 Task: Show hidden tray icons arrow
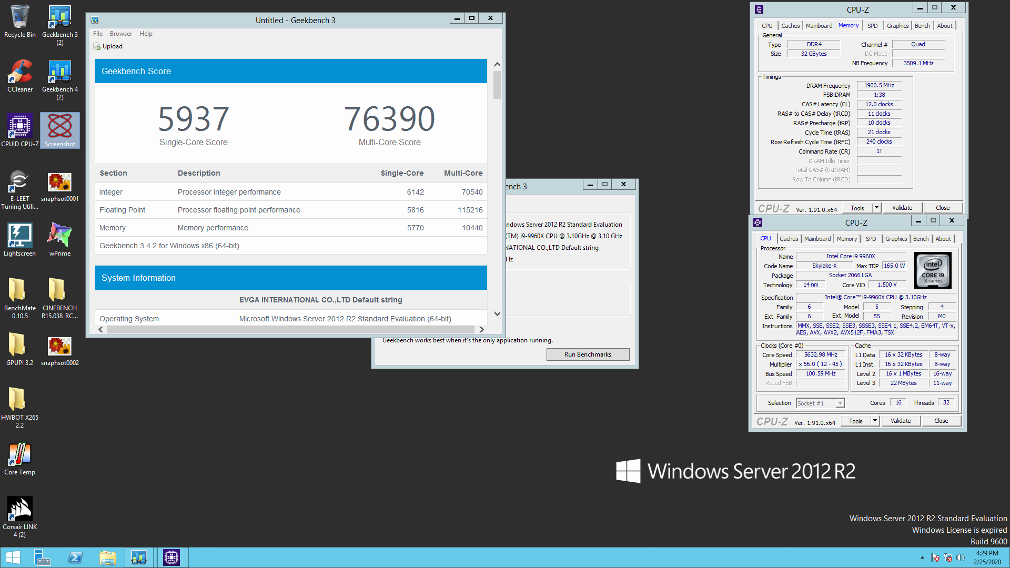click(922, 557)
